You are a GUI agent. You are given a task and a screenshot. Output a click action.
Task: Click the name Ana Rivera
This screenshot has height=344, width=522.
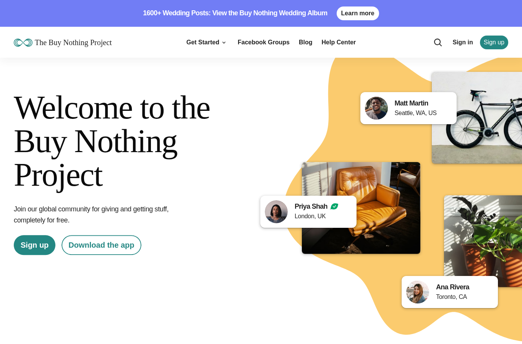[x=452, y=287]
